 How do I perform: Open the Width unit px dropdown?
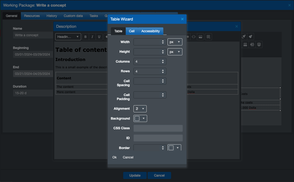[x=175, y=42]
